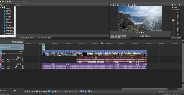Click the undo arrow in the top toolbar
184x95 pixels.
tap(20, 2)
